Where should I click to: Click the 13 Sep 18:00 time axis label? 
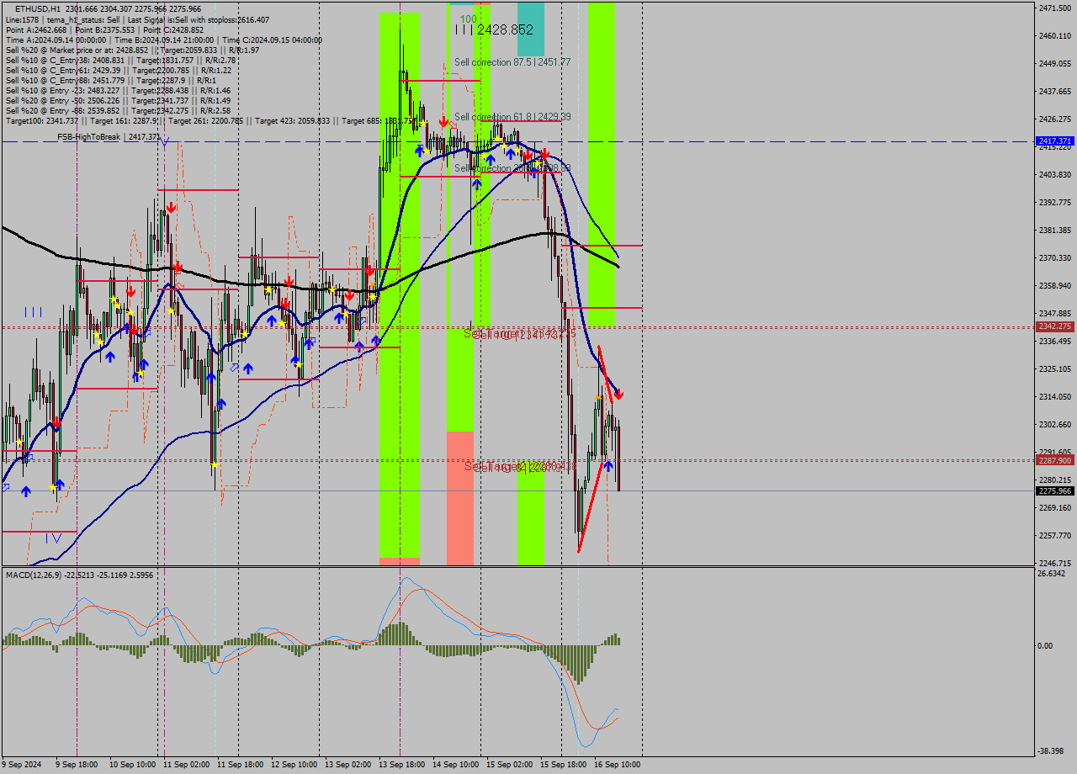(401, 765)
